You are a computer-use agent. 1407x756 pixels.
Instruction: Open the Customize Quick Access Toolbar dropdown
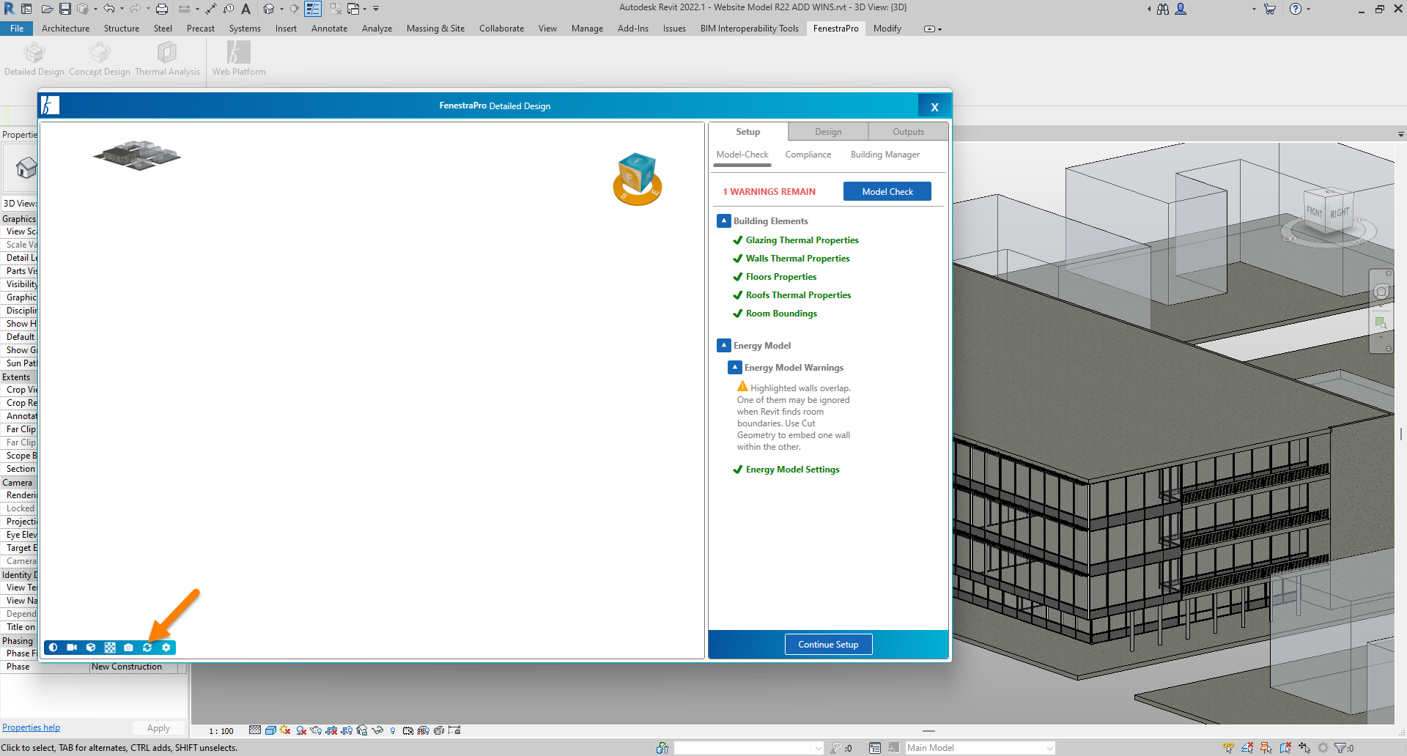tap(376, 9)
